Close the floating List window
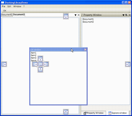The width and height of the screenshot is (132, 116). [x=85, y=49]
